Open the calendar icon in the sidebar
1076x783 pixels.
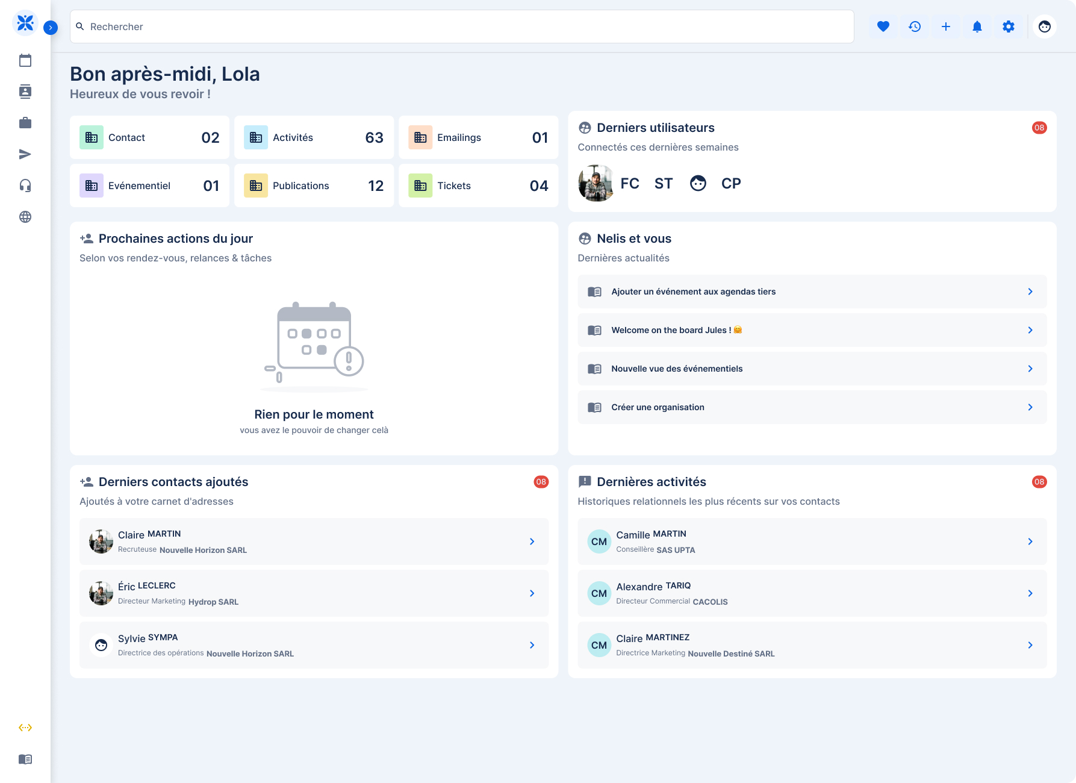tap(25, 60)
